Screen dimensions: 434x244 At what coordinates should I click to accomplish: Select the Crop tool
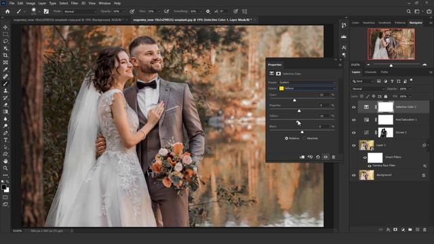pos(5,56)
